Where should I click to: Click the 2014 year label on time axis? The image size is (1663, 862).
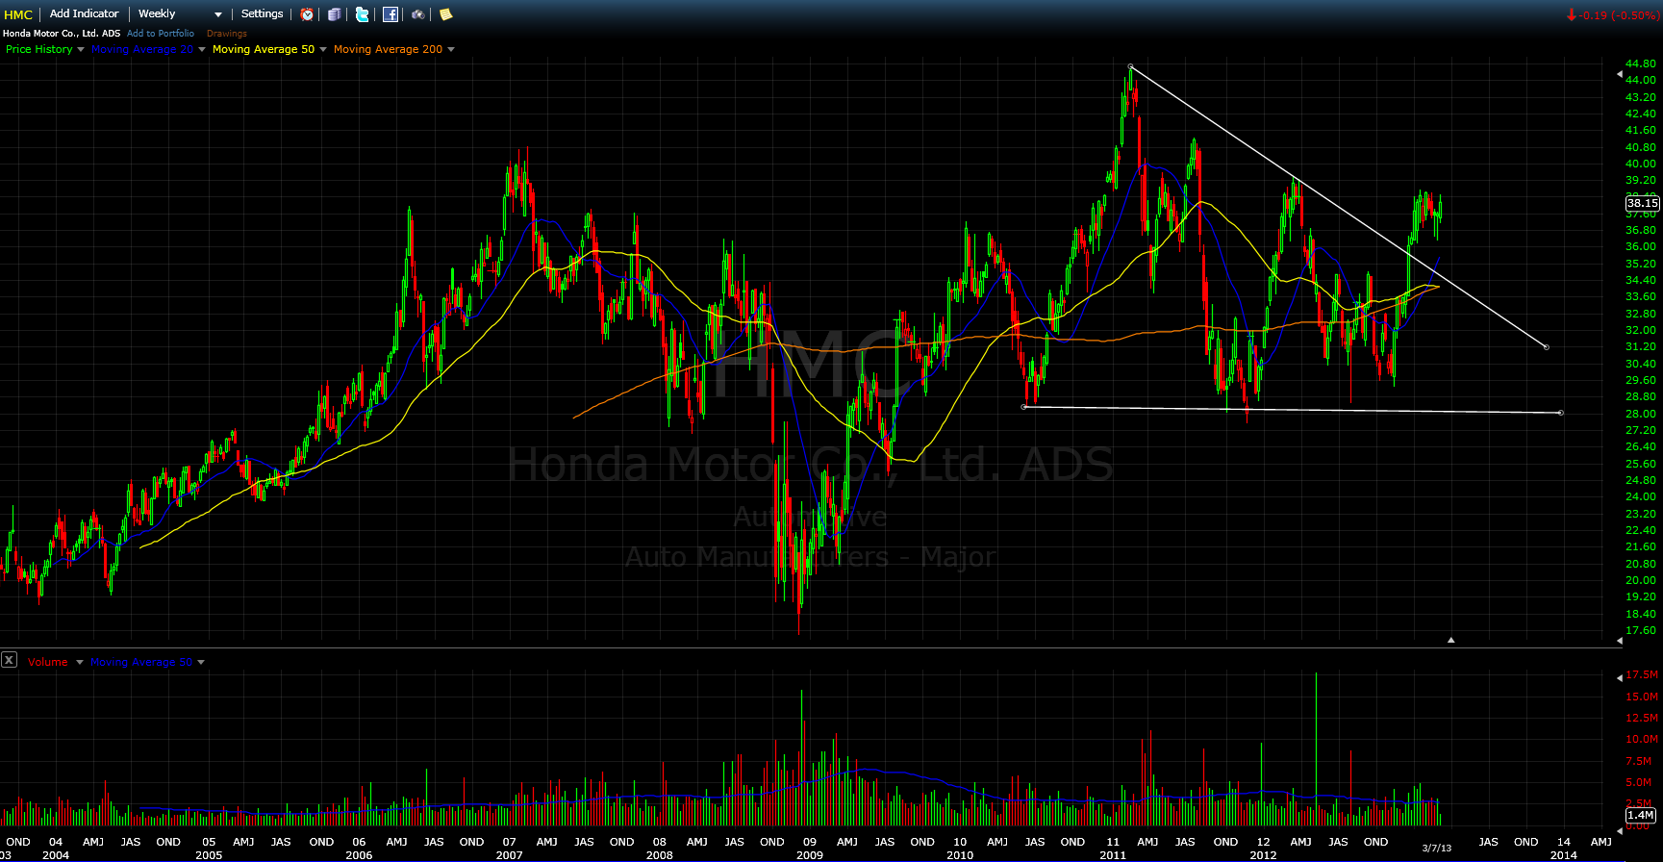point(1564,854)
